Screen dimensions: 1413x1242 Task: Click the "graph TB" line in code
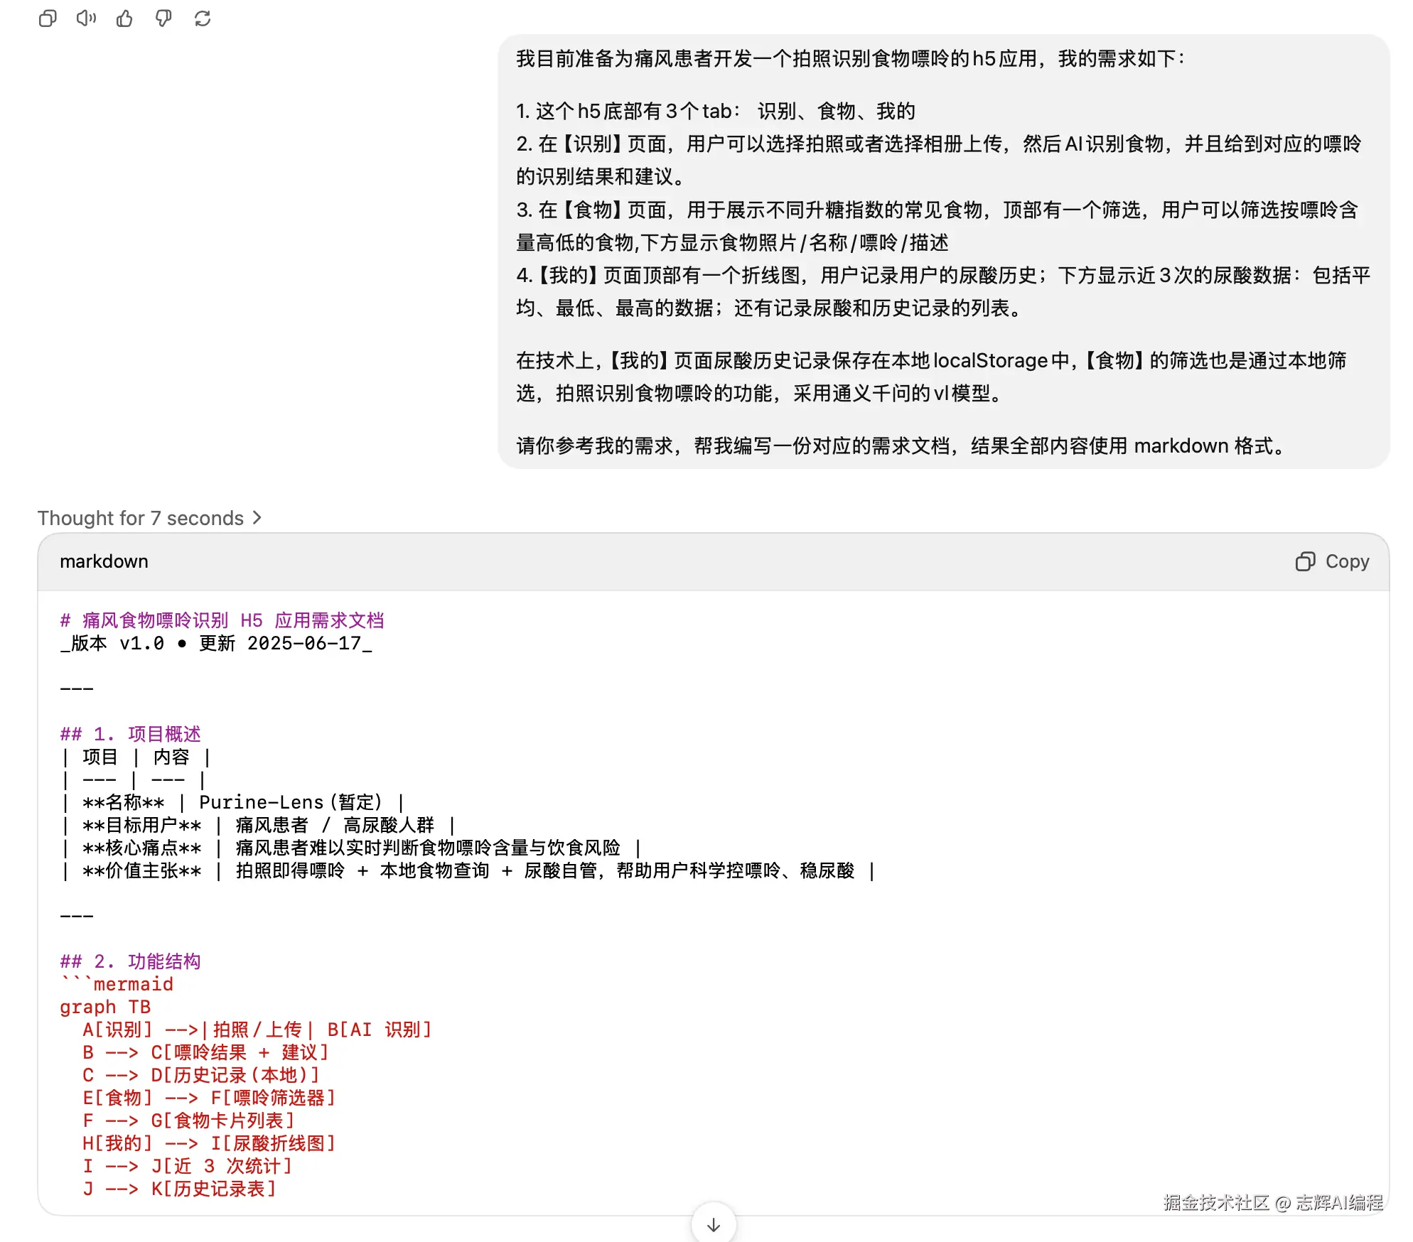coord(105,1007)
